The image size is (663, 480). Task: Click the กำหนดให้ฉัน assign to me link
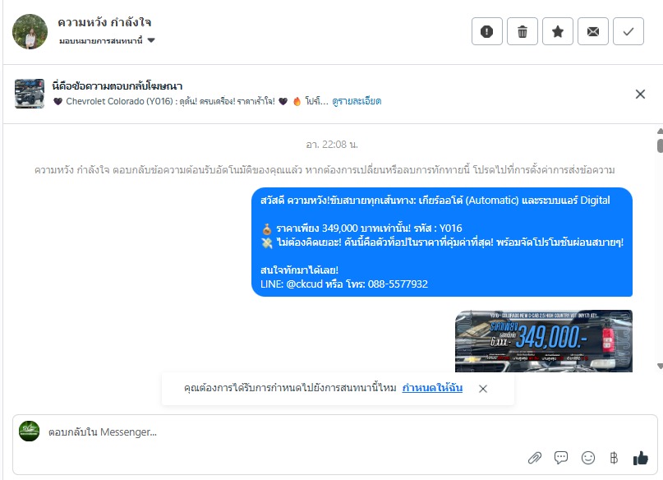[x=432, y=388]
